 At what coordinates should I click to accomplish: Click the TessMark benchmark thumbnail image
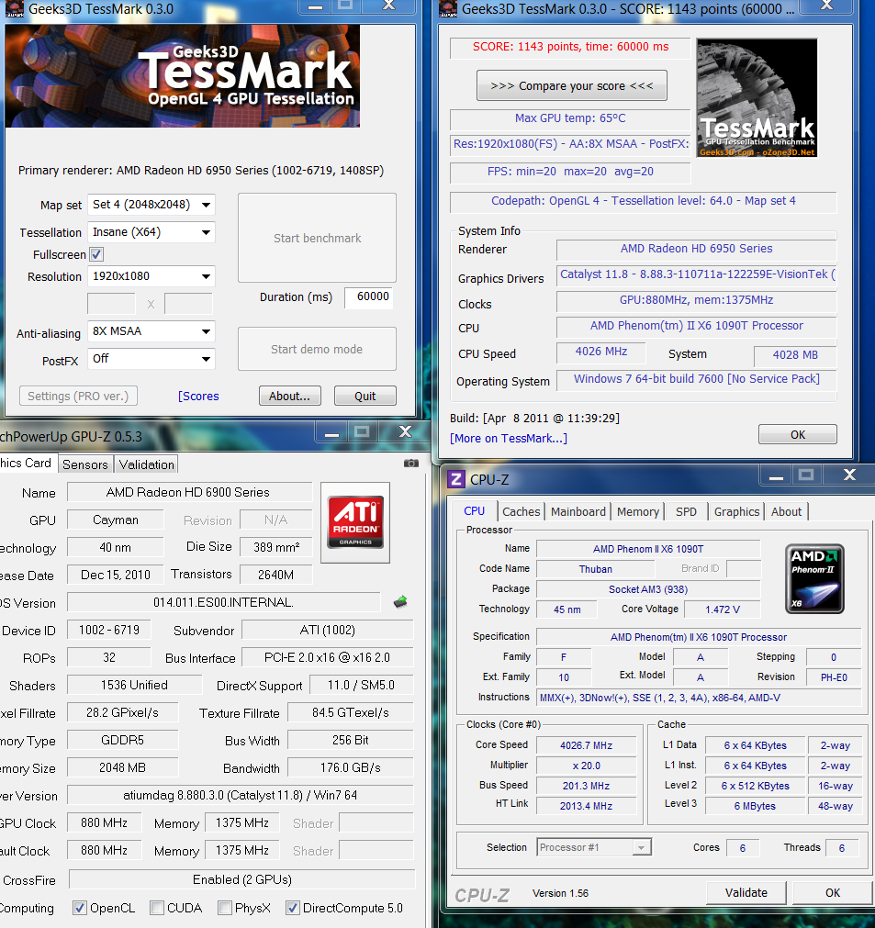[x=757, y=97]
